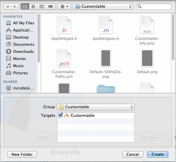
Task: Open the item arrangement dropdown
Action: [x=64, y=6]
